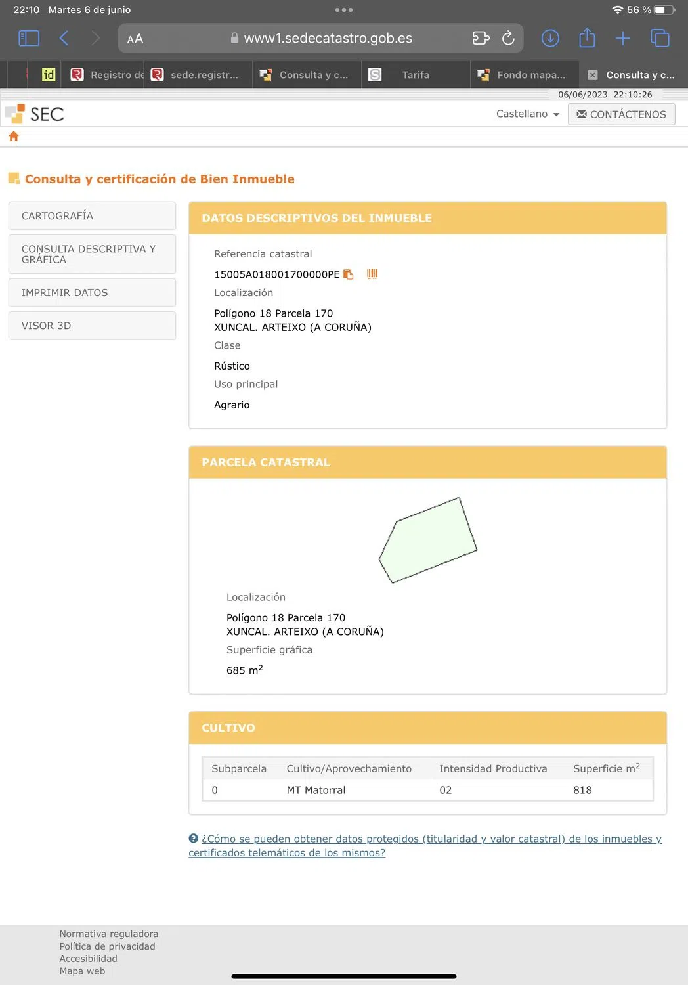Open the Castellano language dropdown
The width and height of the screenshot is (688, 985).
[x=528, y=114]
